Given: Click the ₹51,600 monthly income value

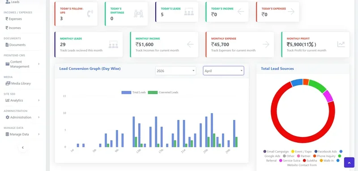Looking at the screenshot, I should (x=145, y=44).
